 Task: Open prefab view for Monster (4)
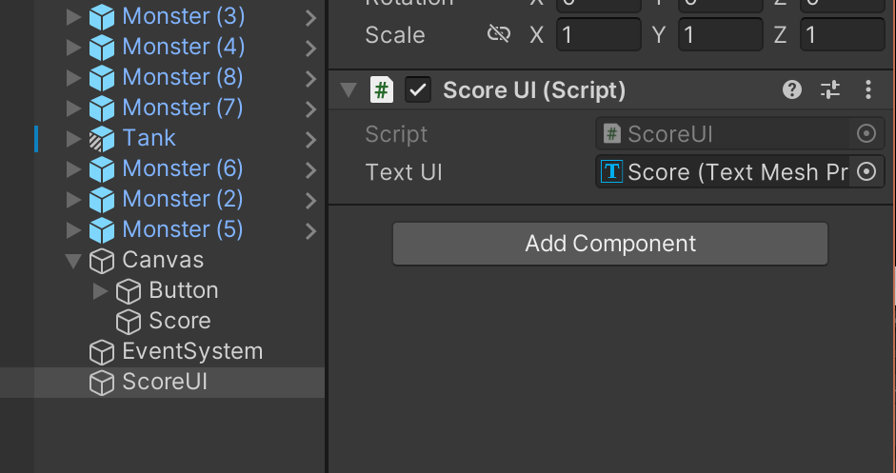click(x=311, y=48)
